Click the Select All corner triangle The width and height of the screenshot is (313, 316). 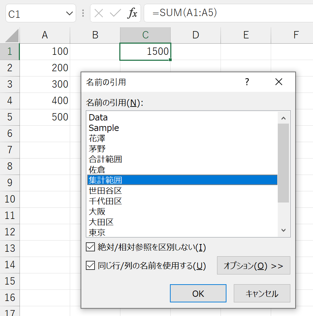(x=12, y=36)
